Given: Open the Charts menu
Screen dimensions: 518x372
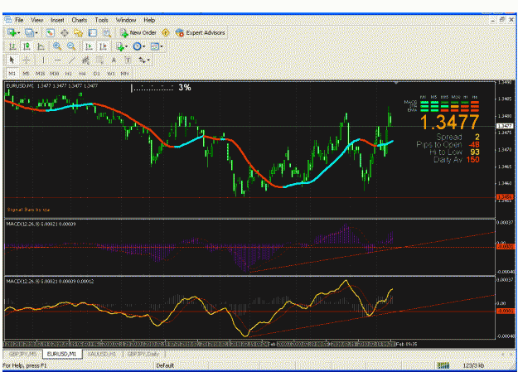Looking at the screenshot, I should (x=80, y=20).
